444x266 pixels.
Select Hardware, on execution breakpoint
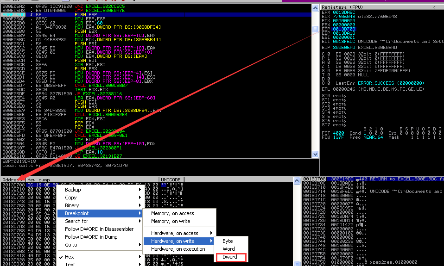pyautogui.click(x=178, y=249)
